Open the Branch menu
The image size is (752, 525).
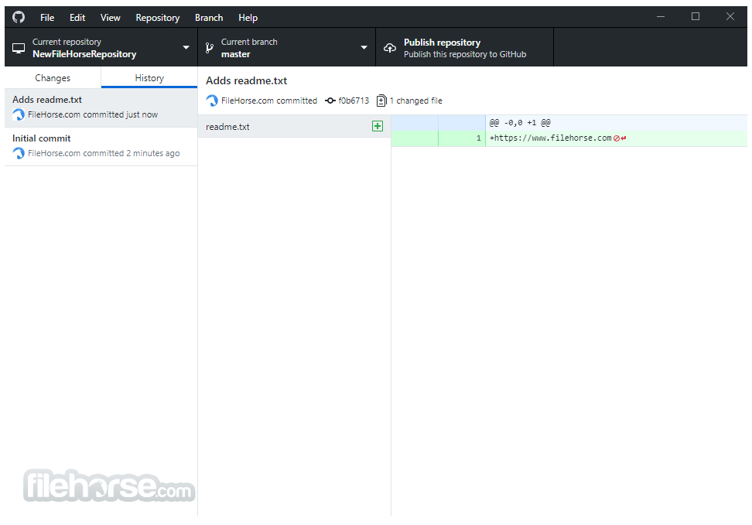pos(209,18)
